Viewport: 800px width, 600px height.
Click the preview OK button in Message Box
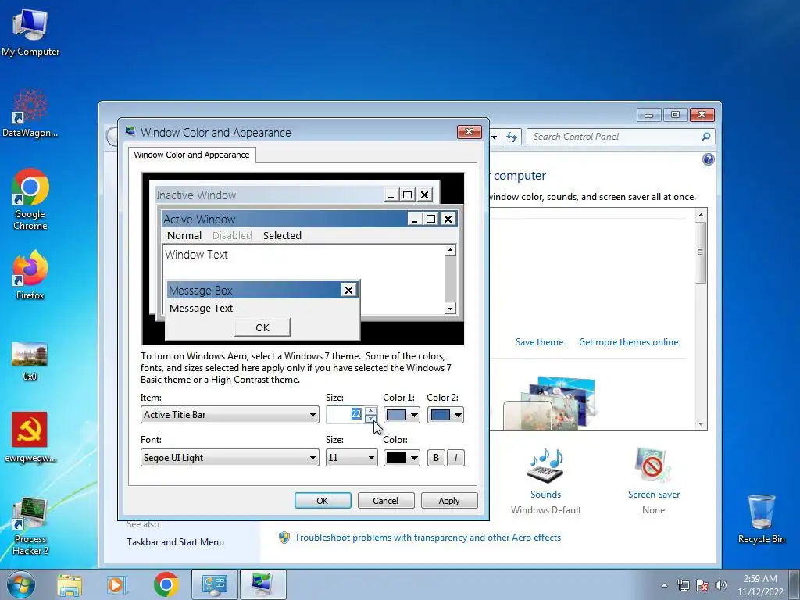(262, 327)
